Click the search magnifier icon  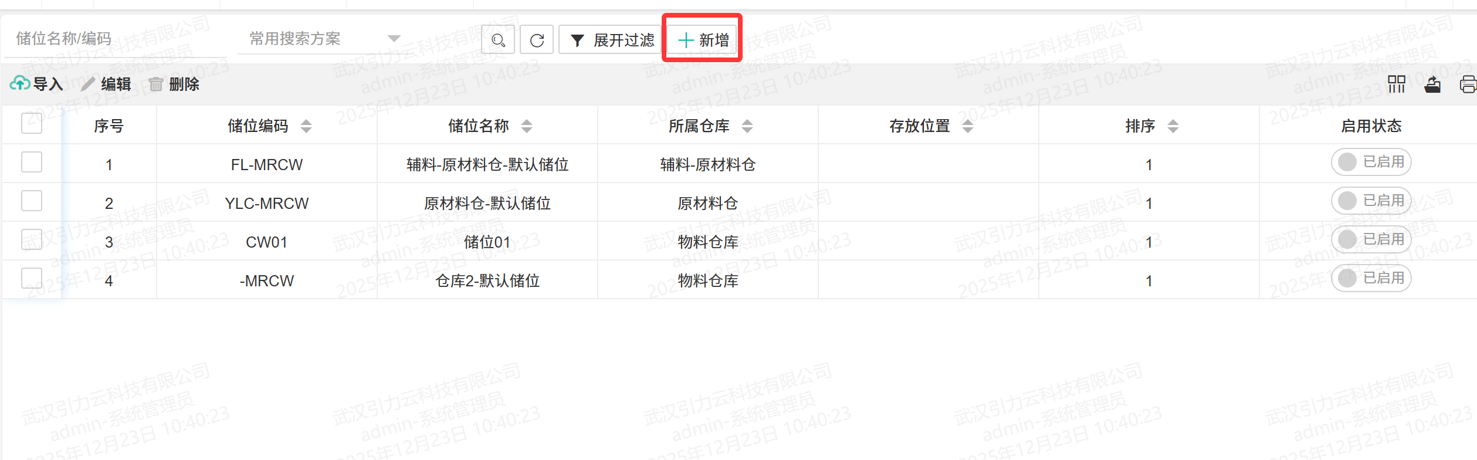click(x=498, y=40)
